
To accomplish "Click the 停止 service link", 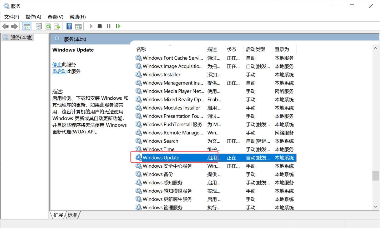I will [x=57, y=65].
